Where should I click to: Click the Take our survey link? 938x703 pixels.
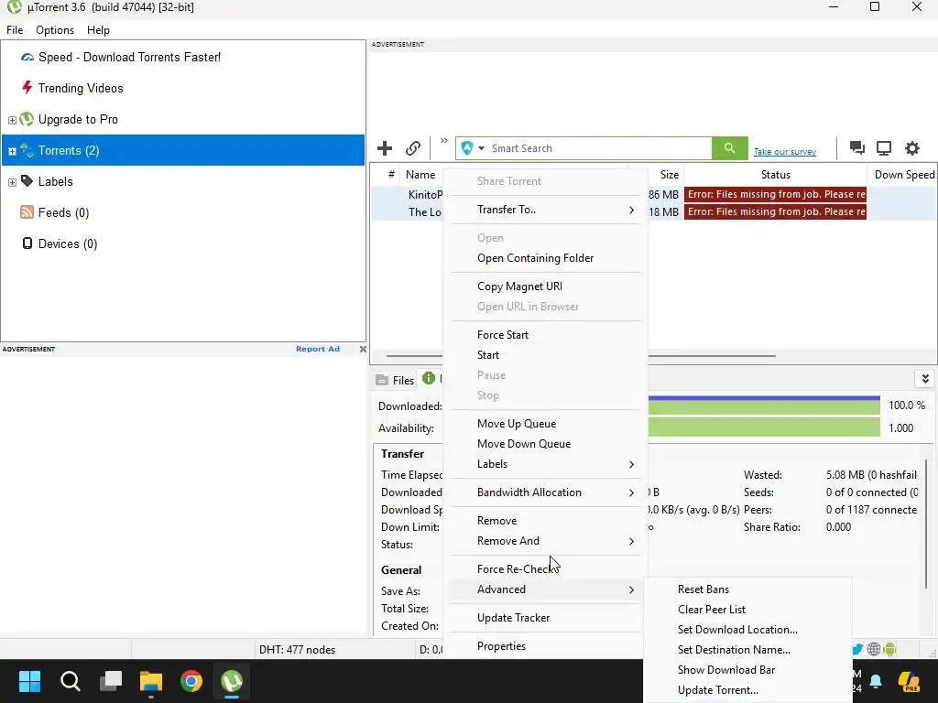coord(785,152)
